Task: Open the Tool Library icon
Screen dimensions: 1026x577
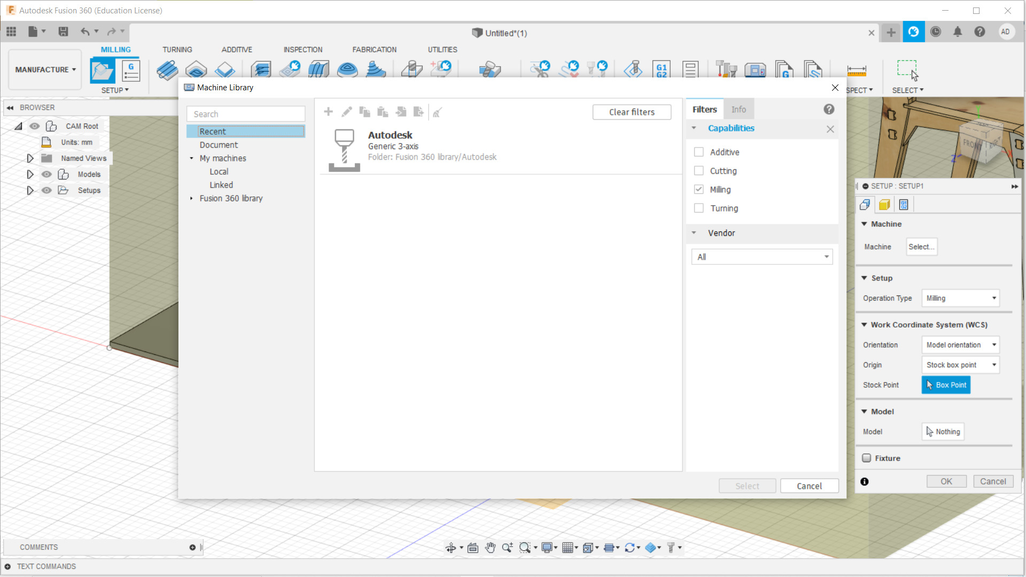Action: [x=726, y=70]
